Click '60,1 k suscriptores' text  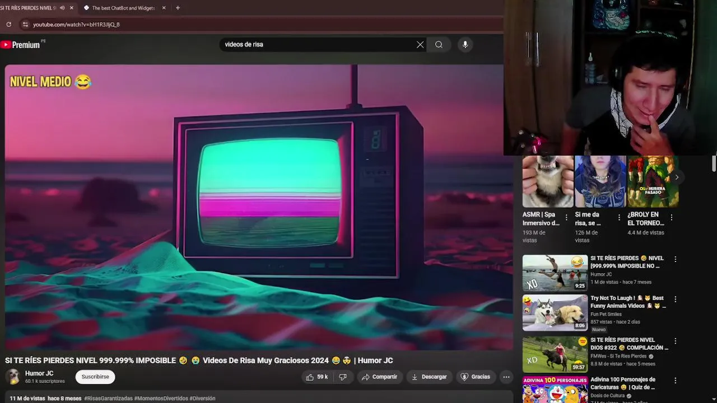tap(45, 381)
